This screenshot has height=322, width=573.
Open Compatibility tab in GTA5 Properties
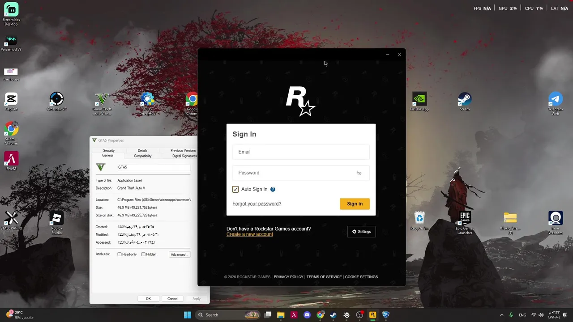(x=143, y=156)
